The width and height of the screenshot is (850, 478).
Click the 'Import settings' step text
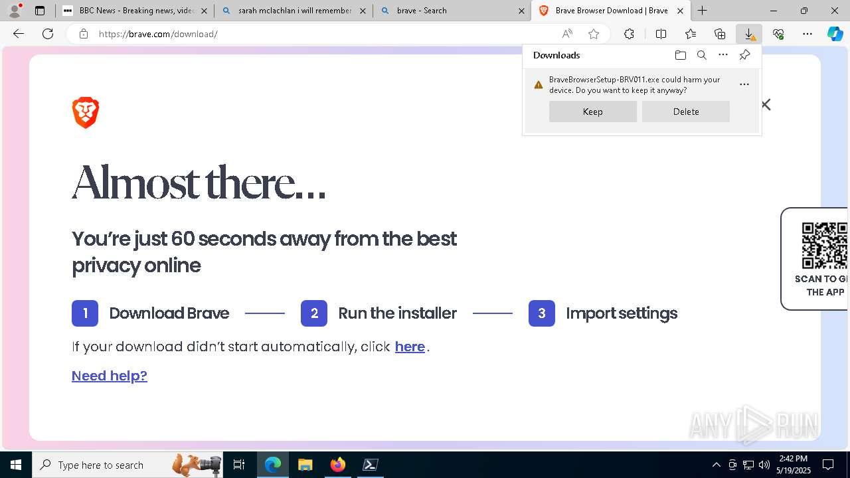point(622,313)
